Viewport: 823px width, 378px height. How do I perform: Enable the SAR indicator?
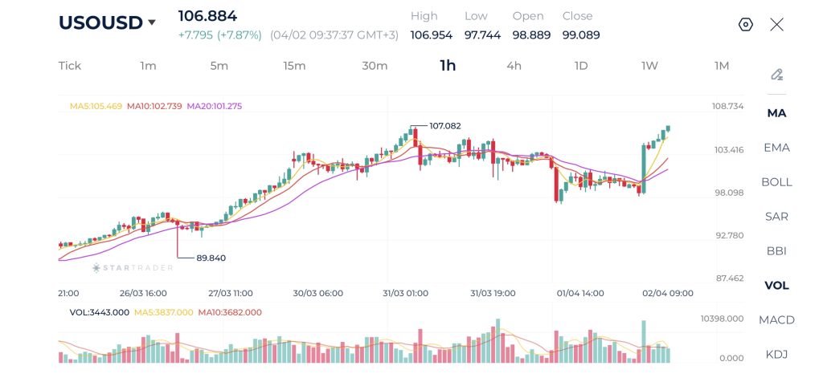click(776, 217)
